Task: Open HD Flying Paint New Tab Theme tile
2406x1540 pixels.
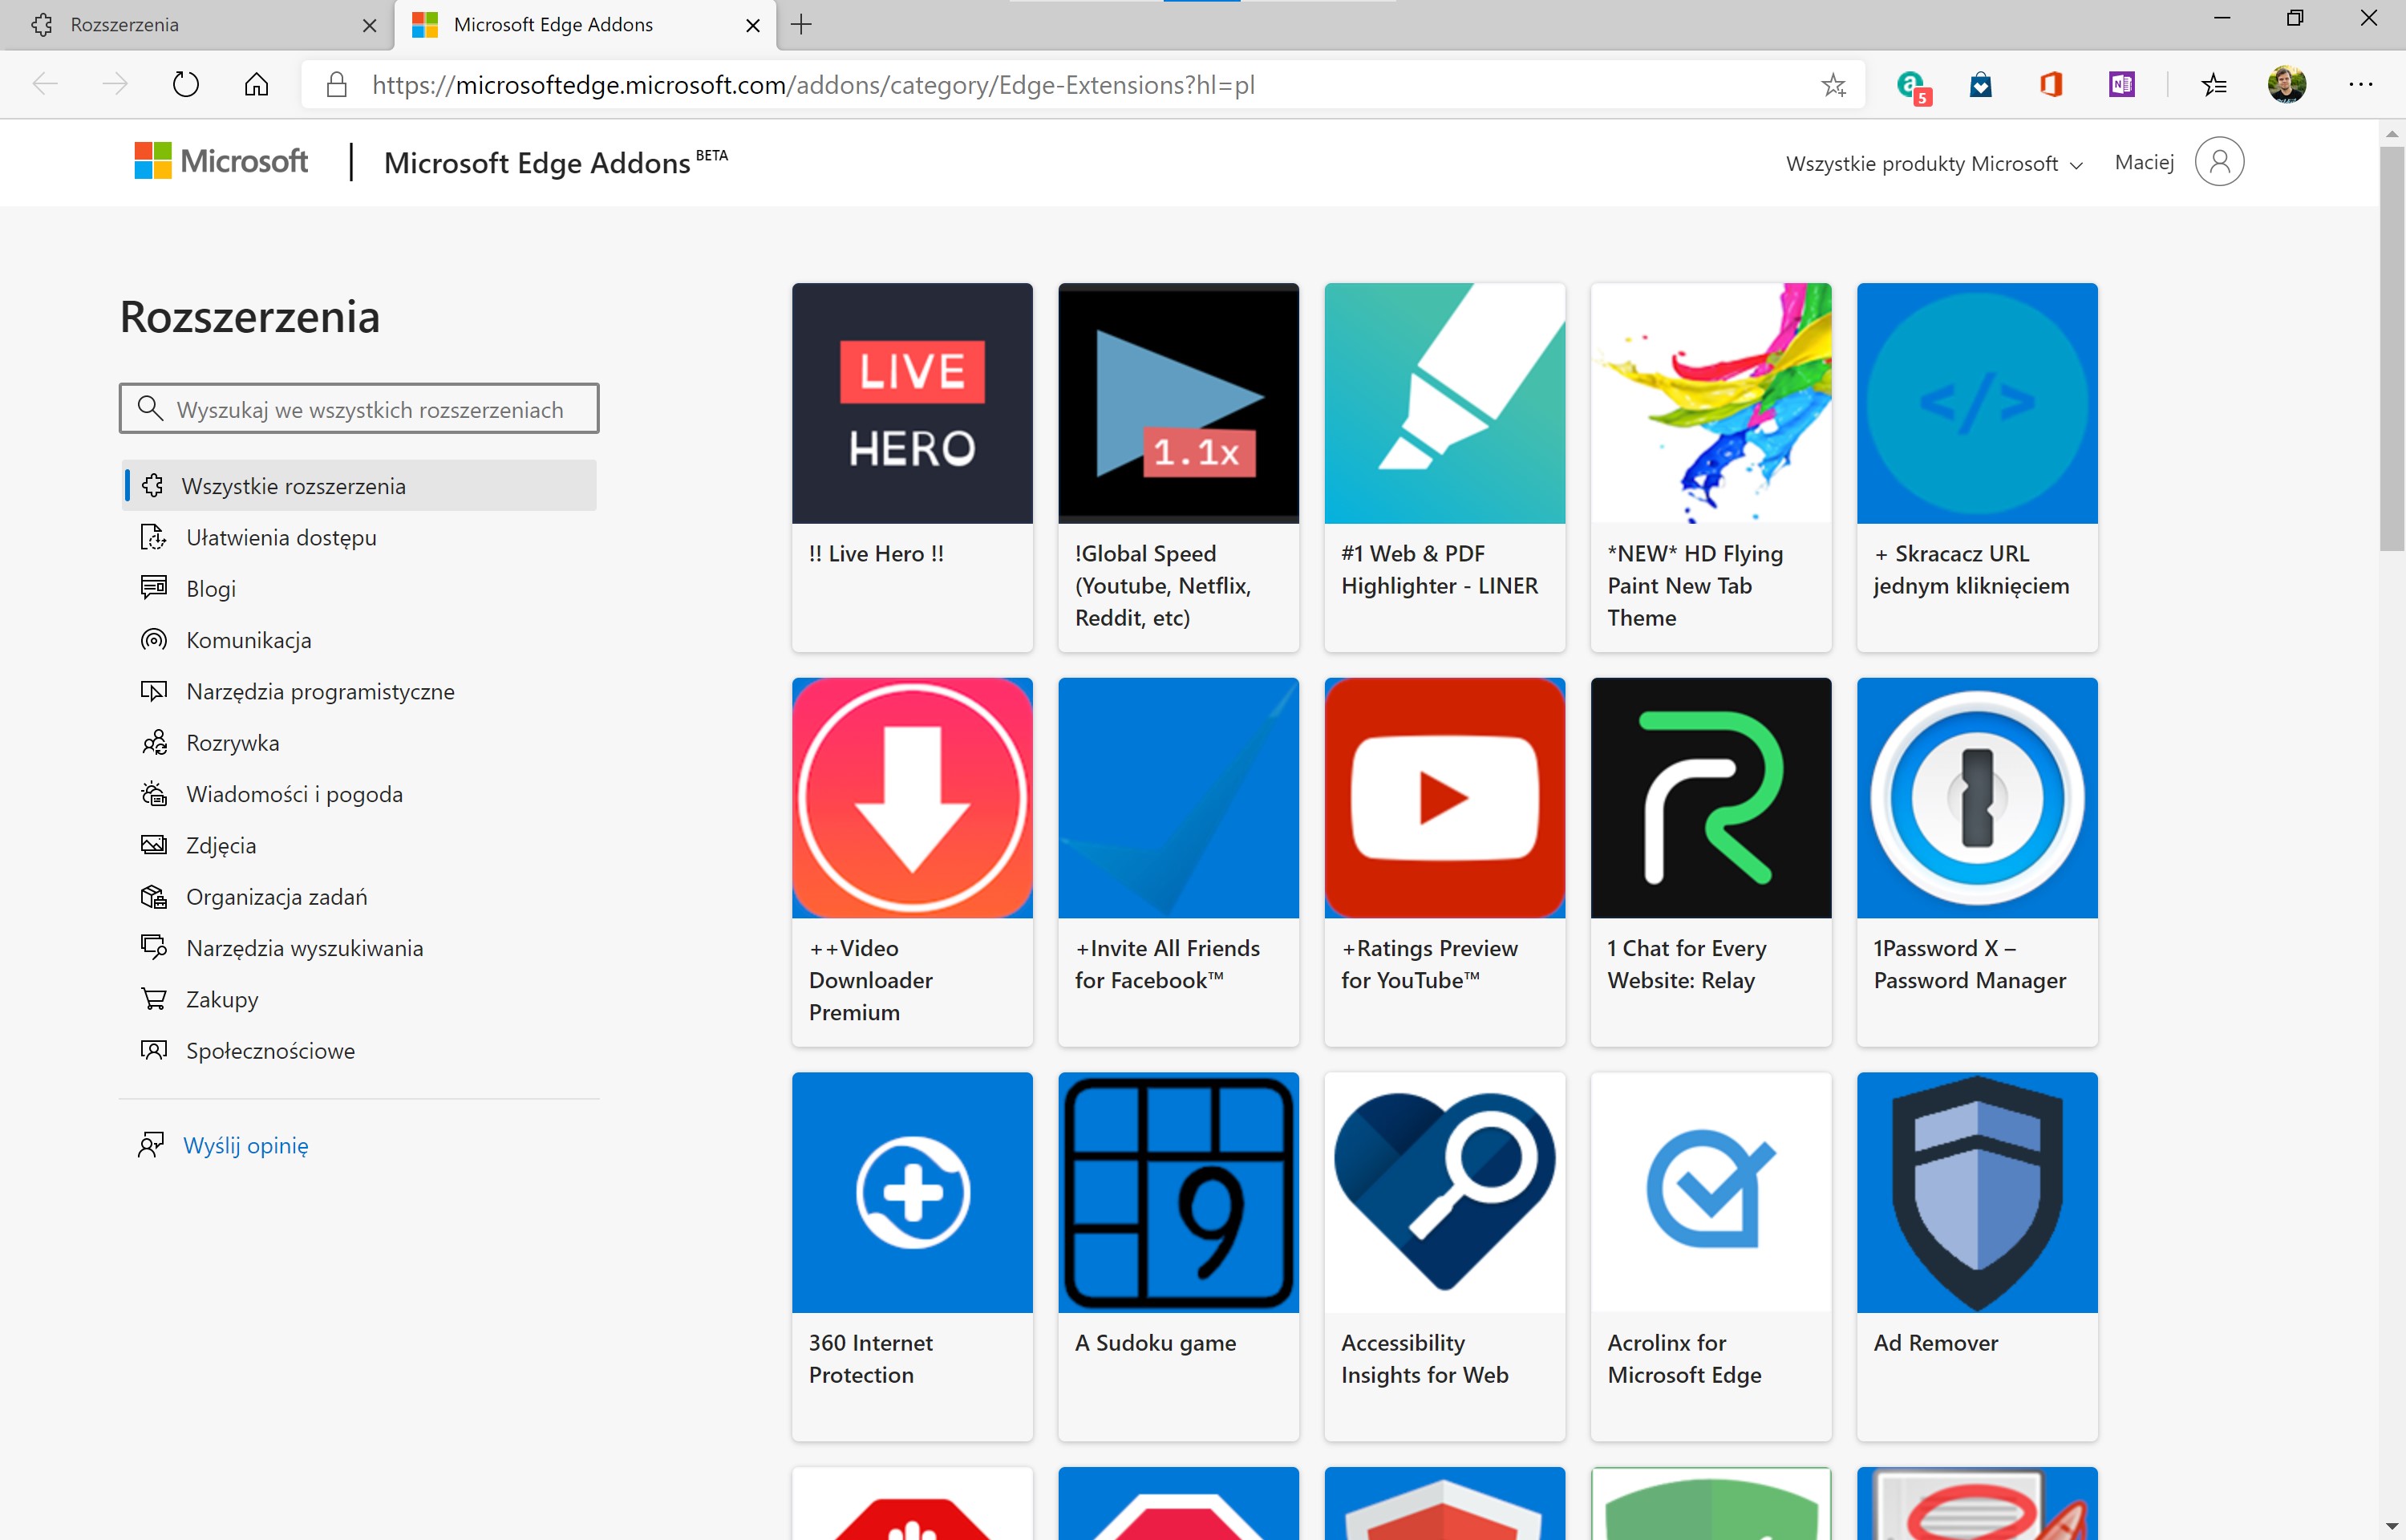Action: 1711,467
